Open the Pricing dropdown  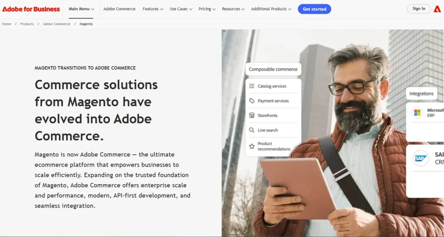[207, 9]
